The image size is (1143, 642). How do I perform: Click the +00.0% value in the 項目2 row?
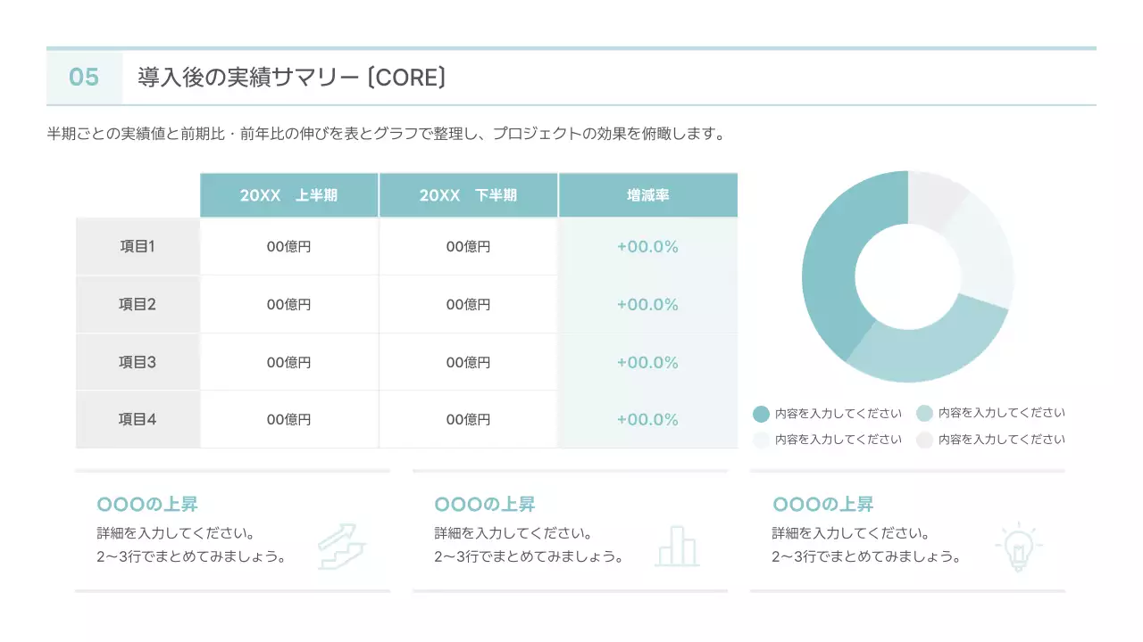(x=647, y=304)
